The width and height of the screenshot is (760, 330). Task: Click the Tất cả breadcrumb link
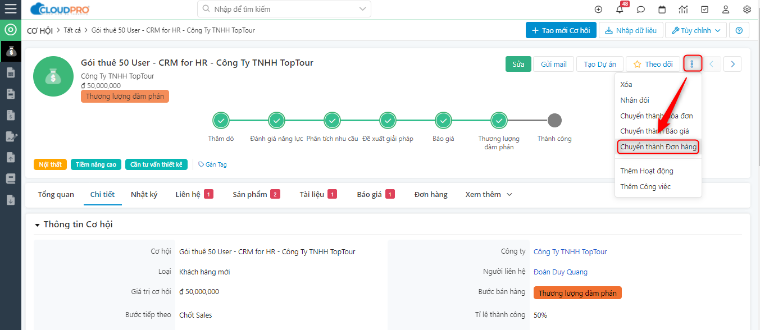point(72,30)
